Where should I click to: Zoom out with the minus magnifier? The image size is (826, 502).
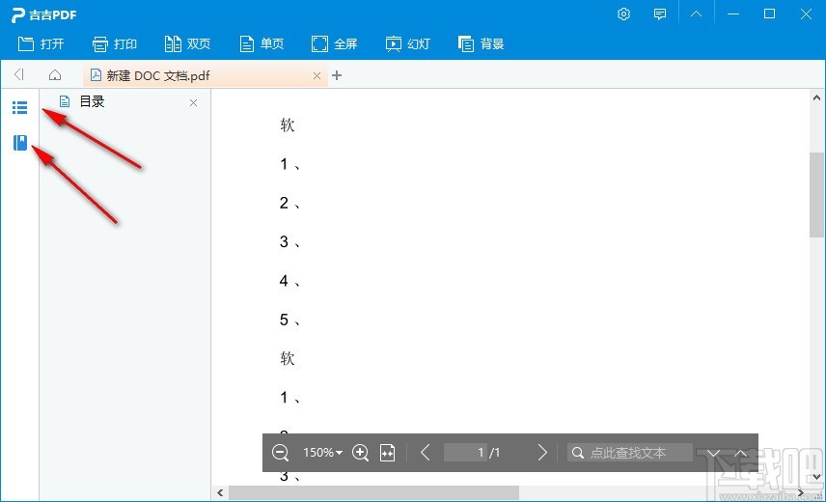pyautogui.click(x=280, y=453)
